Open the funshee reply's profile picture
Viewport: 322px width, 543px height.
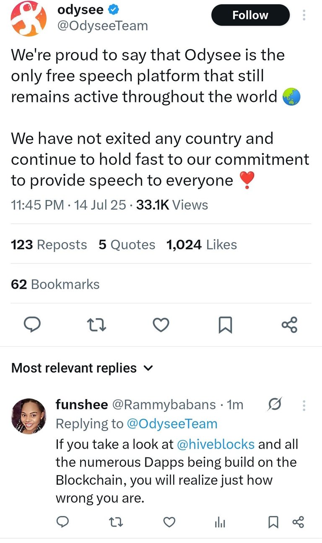click(x=29, y=416)
